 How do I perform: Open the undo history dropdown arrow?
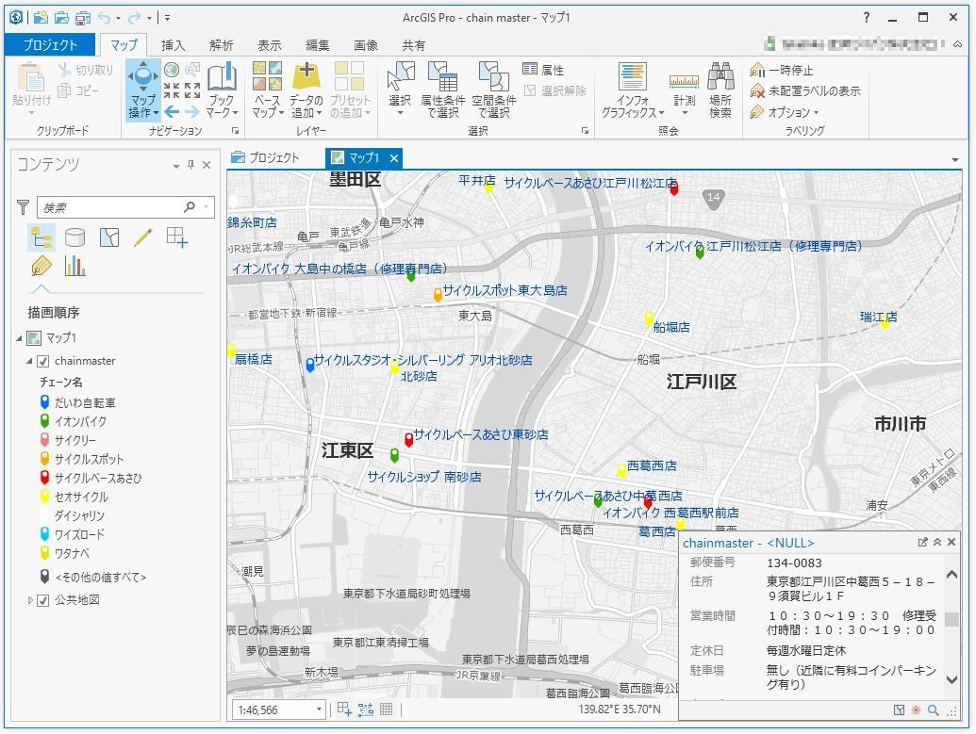click(118, 18)
